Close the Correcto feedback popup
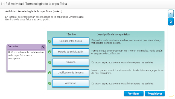This screenshot has height=99, width=175. 43,47
